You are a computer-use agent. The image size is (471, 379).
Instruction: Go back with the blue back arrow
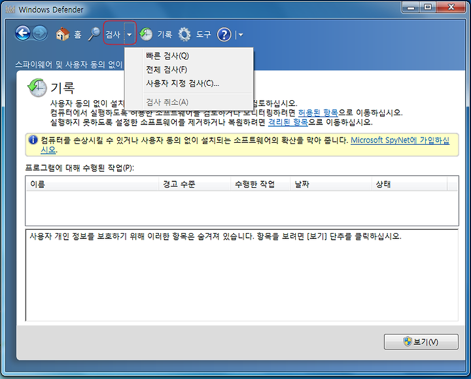pyautogui.click(x=23, y=33)
